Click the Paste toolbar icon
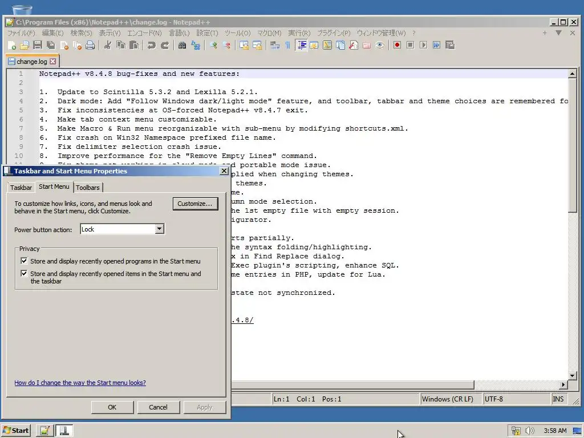 [134, 46]
